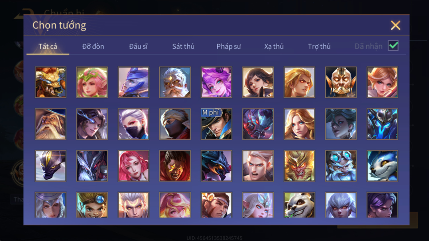Switch to the 'Trợ thủ' tab

coord(319,46)
